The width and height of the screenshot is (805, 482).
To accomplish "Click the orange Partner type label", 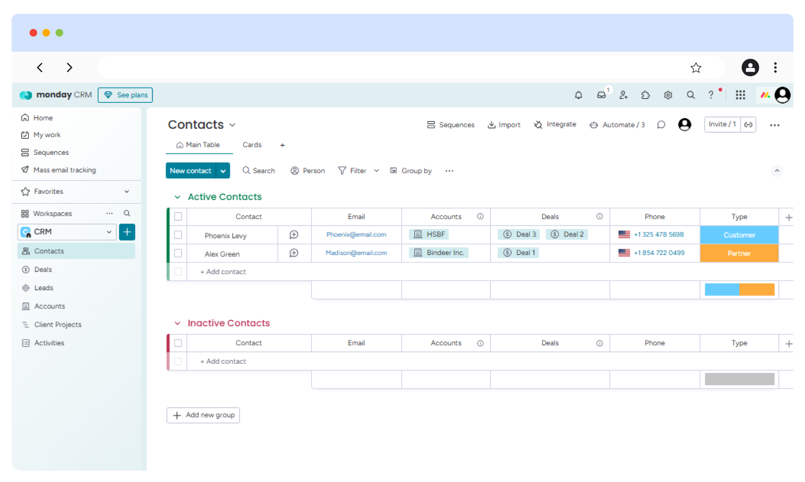I will coord(739,253).
